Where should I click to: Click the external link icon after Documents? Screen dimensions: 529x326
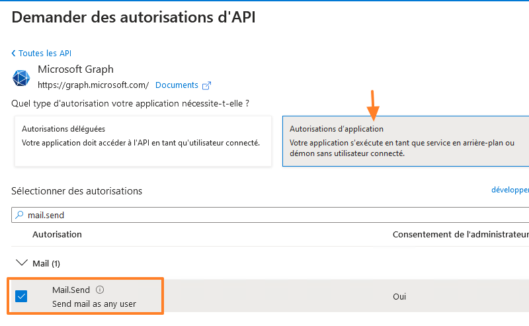point(206,86)
